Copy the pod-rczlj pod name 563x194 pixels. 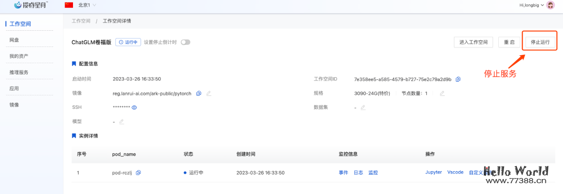click(x=138, y=172)
